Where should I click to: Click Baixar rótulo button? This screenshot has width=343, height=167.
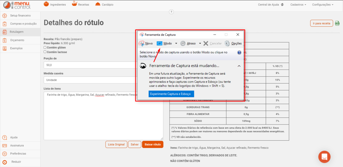(x=153, y=145)
